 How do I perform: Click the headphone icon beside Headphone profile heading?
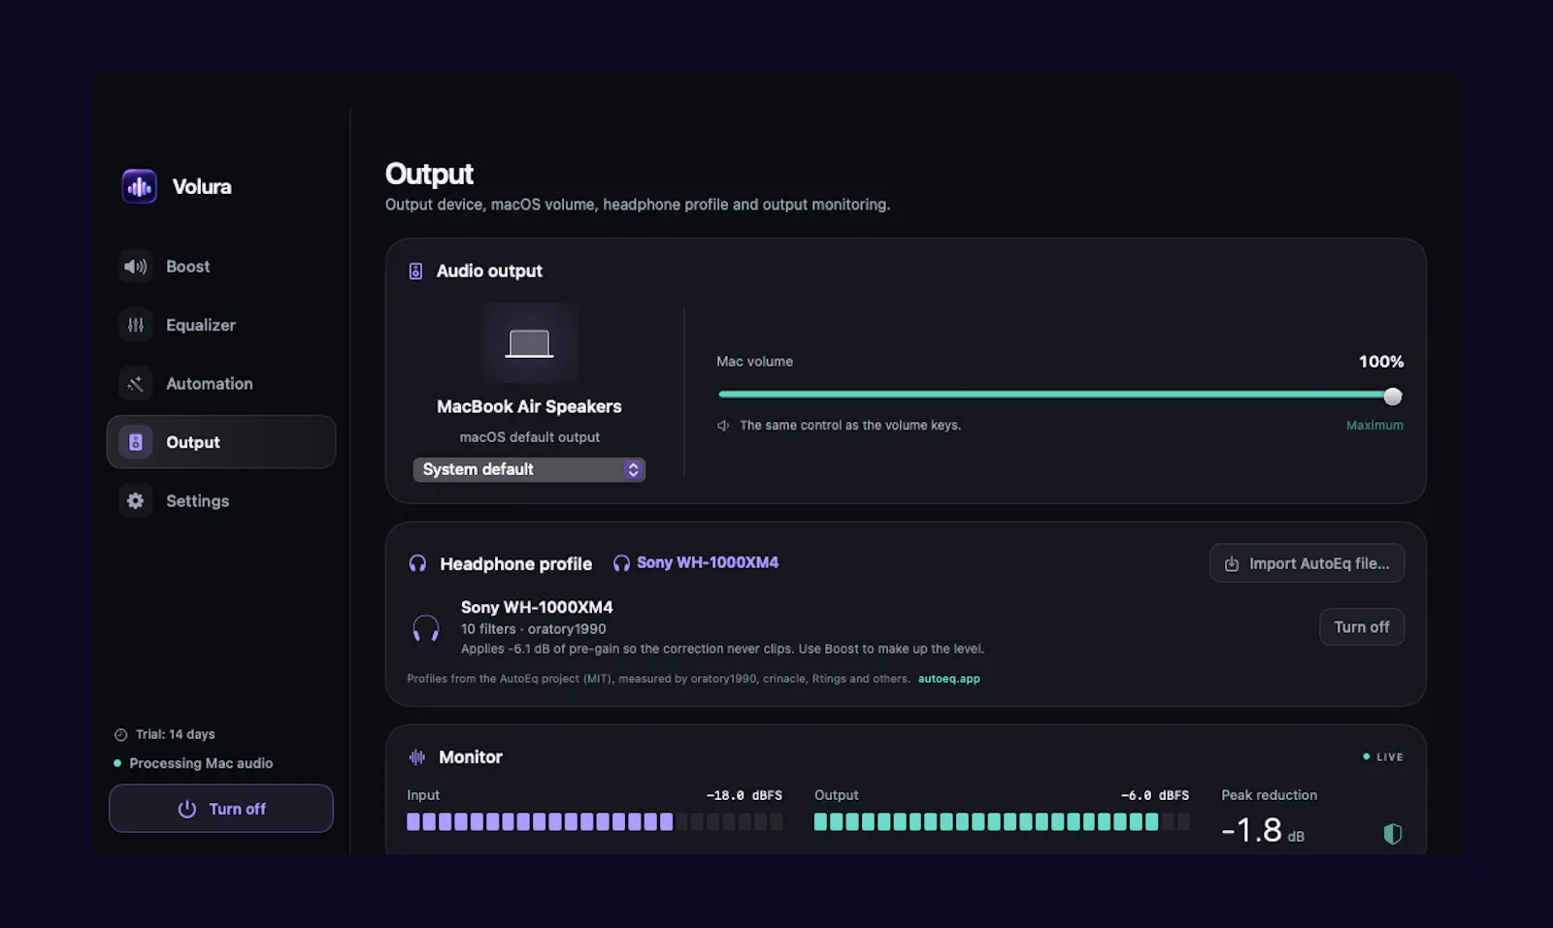point(417,563)
